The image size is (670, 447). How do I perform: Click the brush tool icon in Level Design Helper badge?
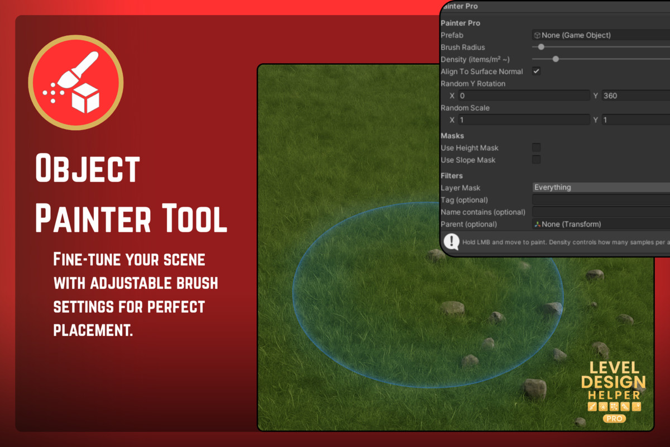[592, 406]
